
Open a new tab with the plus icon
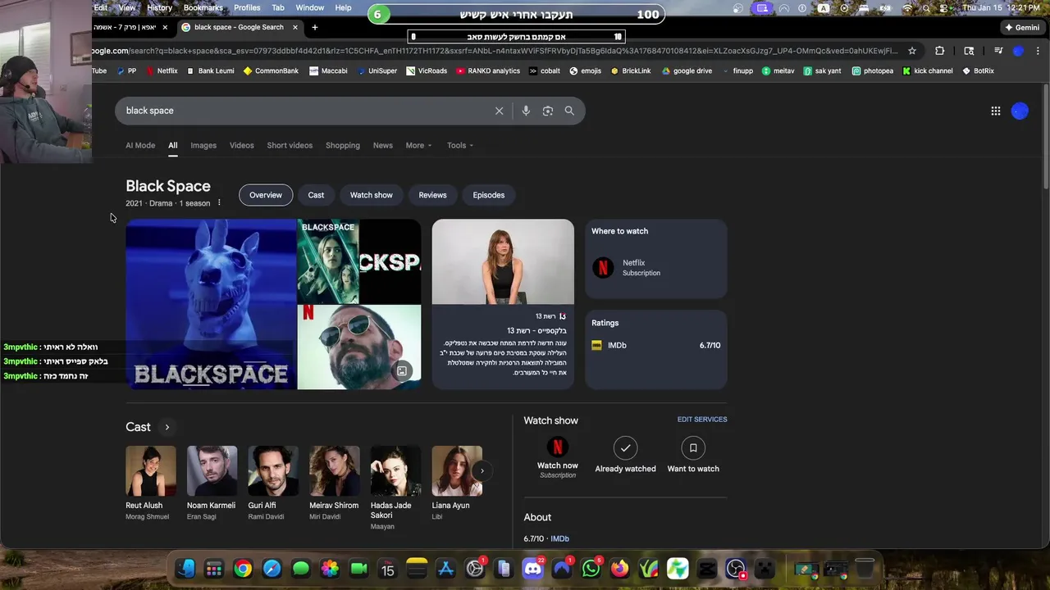point(314,27)
